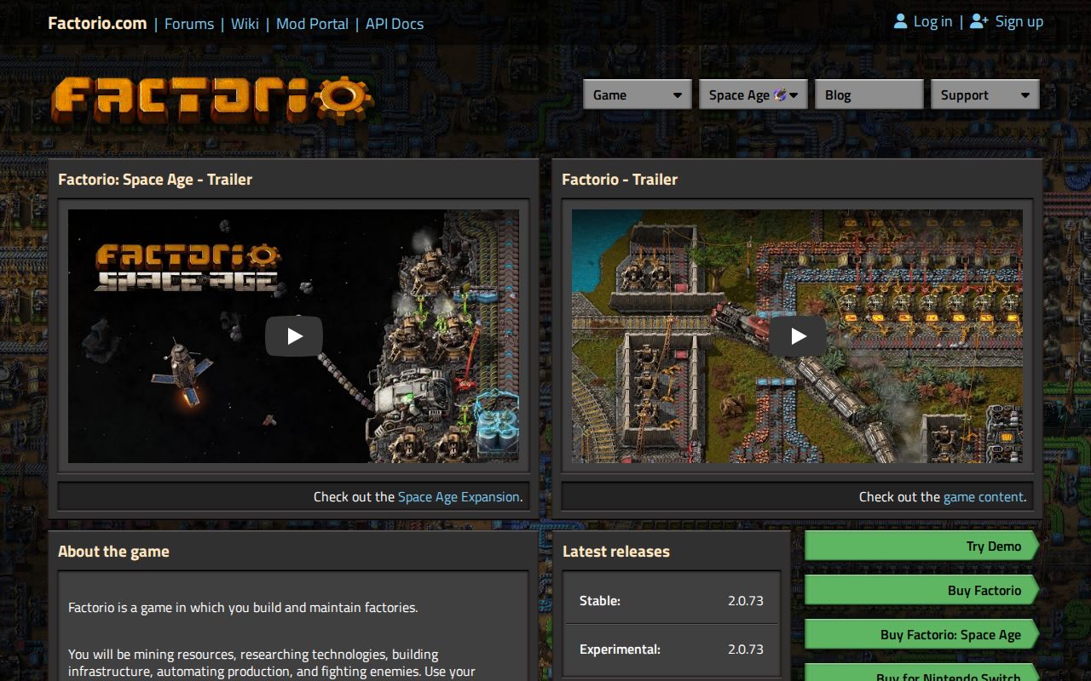Screen dimensions: 1091x681
Task: Visit the Mod Portal
Action: 312,24
